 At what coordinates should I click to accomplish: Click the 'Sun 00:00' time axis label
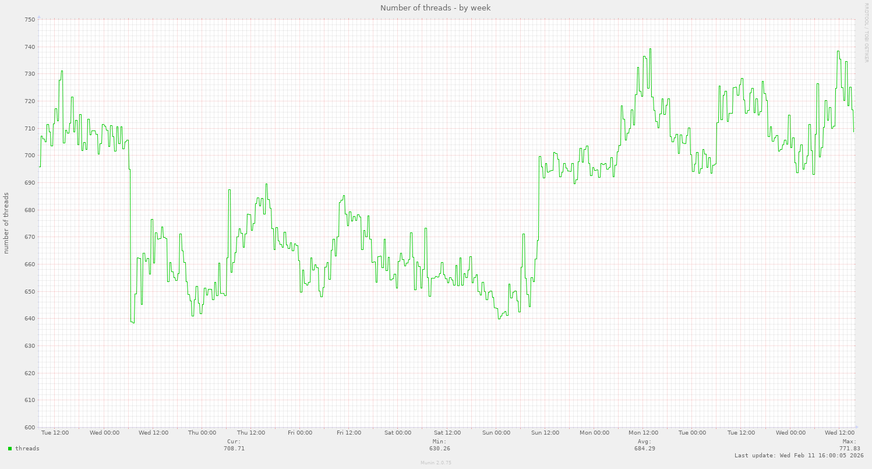(x=496, y=433)
